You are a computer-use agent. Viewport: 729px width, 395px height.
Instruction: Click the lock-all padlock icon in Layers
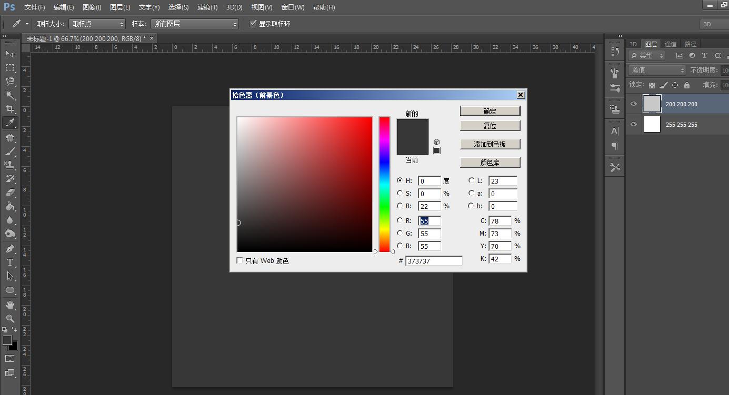click(x=686, y=85)
